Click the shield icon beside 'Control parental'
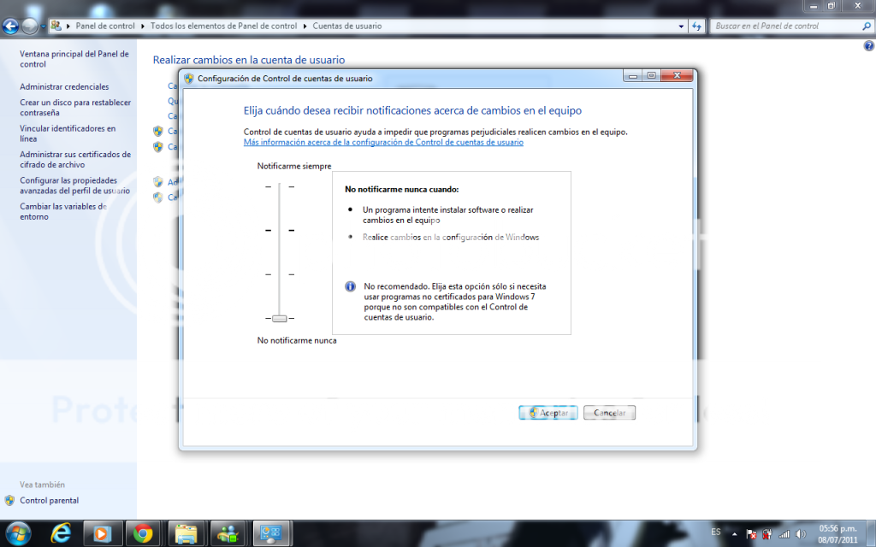Viewport: 876px width, 547px height. coord(9,501)
